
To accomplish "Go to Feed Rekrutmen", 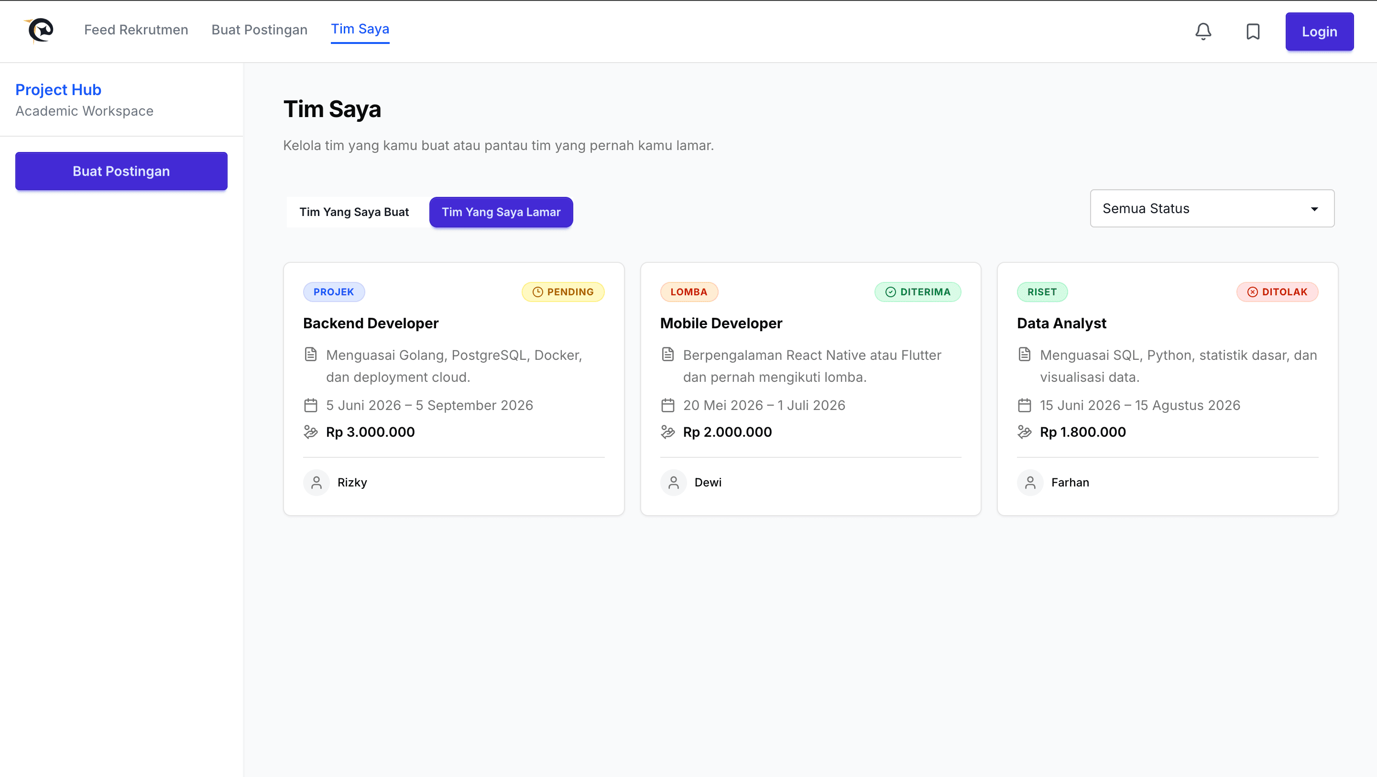I will coord(136,30).
